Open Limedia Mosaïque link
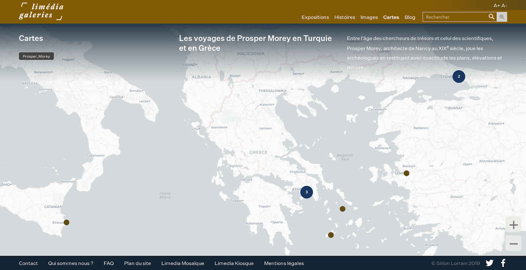The width and height of the screenshot is (526, 270). click(183, 263)
